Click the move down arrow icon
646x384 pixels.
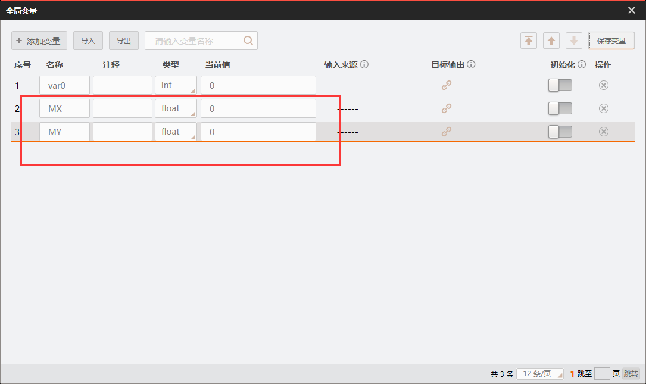click(x=574, y=41)
